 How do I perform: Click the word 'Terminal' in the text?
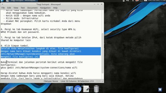click(12, 62)
